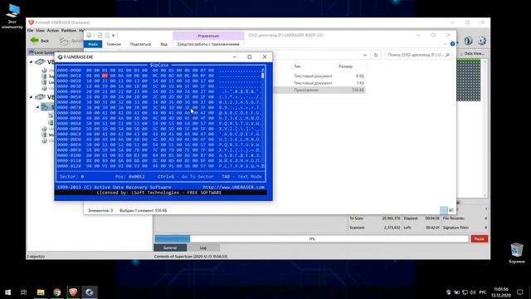The height and width of the screenshot is (299, 531).
Task: Click the volume icon in system tray
Action: (x=473, y=292)
